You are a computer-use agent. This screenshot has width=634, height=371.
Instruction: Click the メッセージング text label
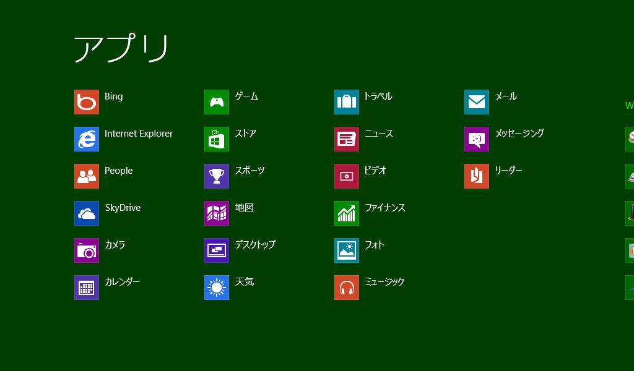coord(519,134)
